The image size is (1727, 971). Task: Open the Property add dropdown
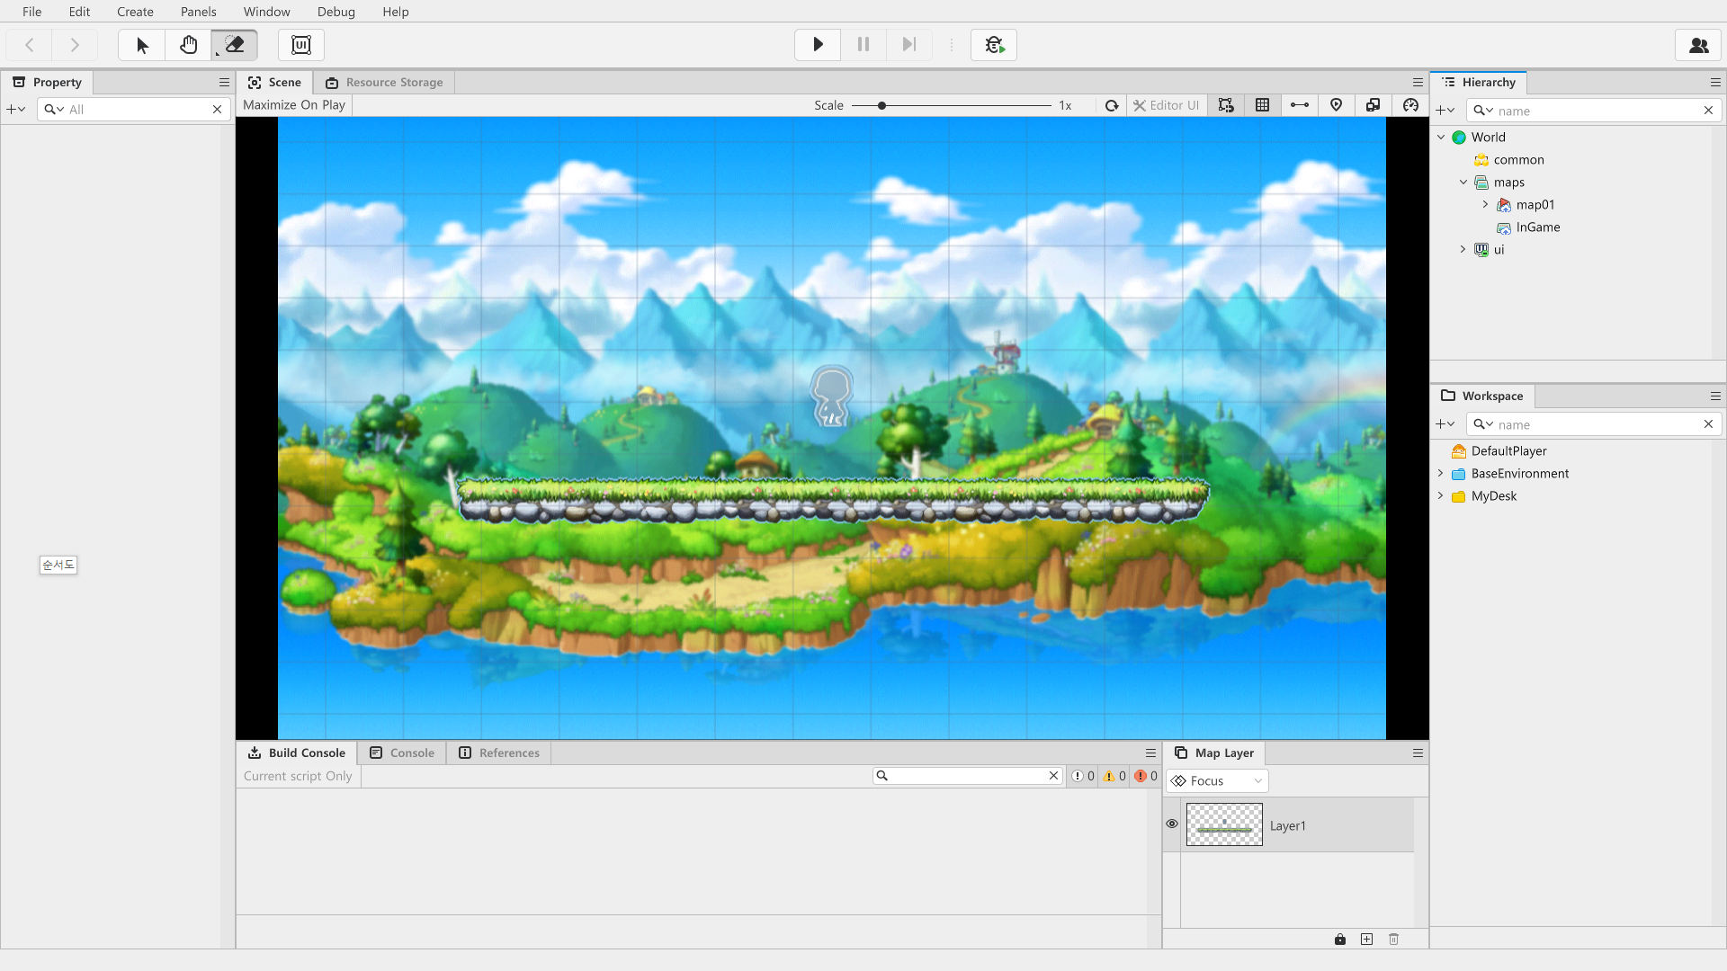[16, 109]
